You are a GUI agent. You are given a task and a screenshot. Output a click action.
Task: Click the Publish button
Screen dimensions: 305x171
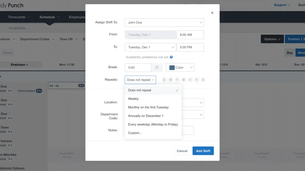pyautogui.click(x=295, y=39)
